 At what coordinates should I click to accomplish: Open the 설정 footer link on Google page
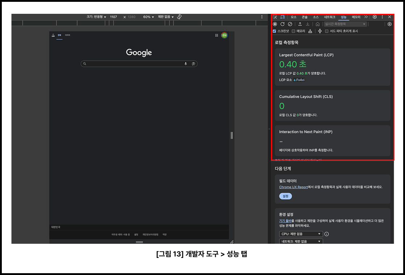coord(136,234)
